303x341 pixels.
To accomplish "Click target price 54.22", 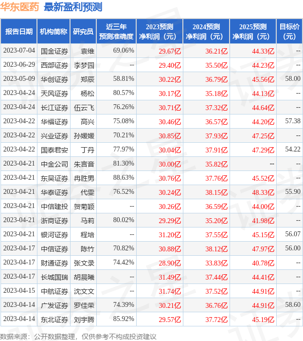I will tap(293, 150).
